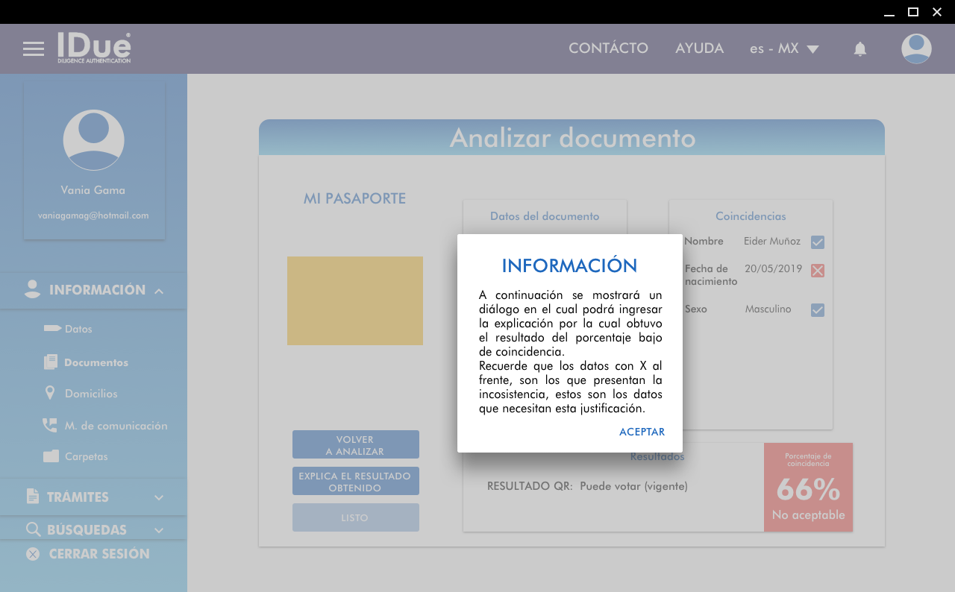The width and height of the screenshot is (955, 592).
Task: Click the Carpetas folder icon
Action: 51,456
